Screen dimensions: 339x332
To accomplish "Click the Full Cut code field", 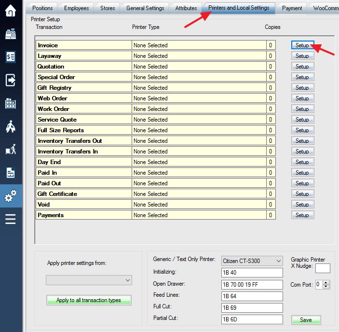I will coord(252,307).
